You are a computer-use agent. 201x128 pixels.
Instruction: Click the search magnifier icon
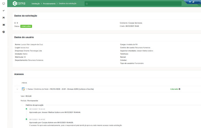[x=87, y=4]
